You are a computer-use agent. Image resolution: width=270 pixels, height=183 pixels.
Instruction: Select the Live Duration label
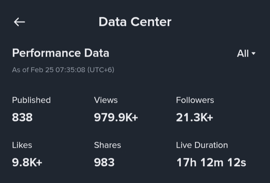click(202, 145)
